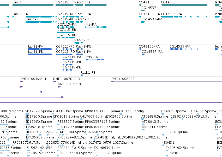Image resolution: width=222 pixels, height=157 pixels.
Task: Select the RE35507.5prime EST label
Action: click(70, 122)
